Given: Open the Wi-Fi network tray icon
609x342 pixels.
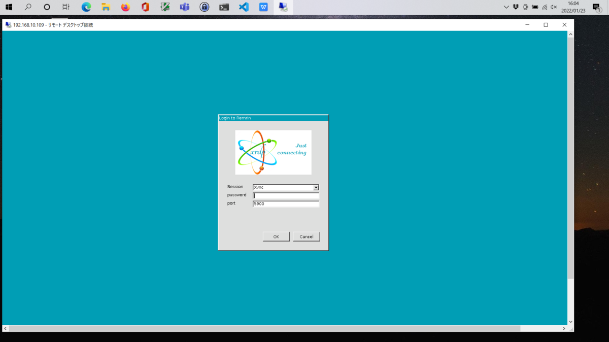Looking at the screenshot, I should click(x=545, y=7).
